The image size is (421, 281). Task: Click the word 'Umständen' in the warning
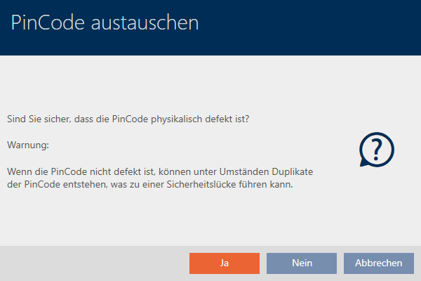216,171
